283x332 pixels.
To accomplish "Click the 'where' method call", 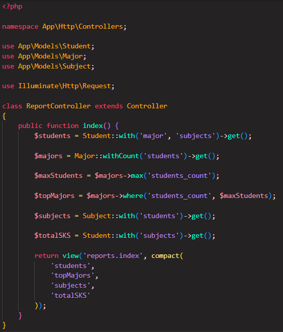I will tap(133, 195).
